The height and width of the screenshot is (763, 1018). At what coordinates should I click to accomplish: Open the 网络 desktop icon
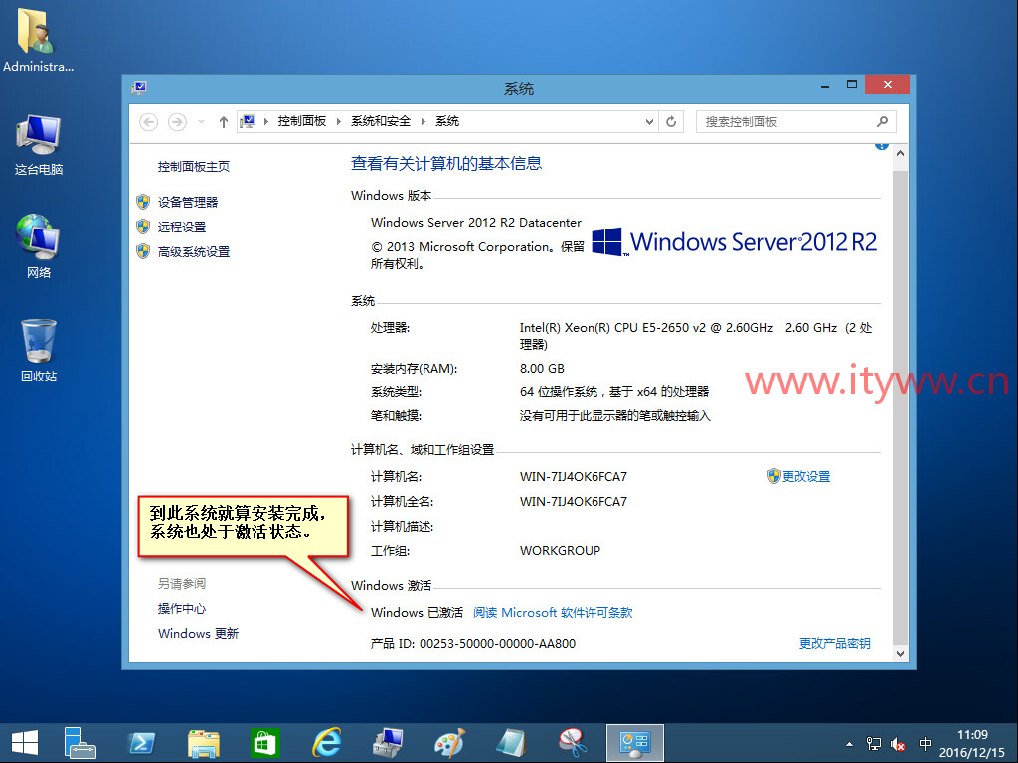[x=39, y=246]
